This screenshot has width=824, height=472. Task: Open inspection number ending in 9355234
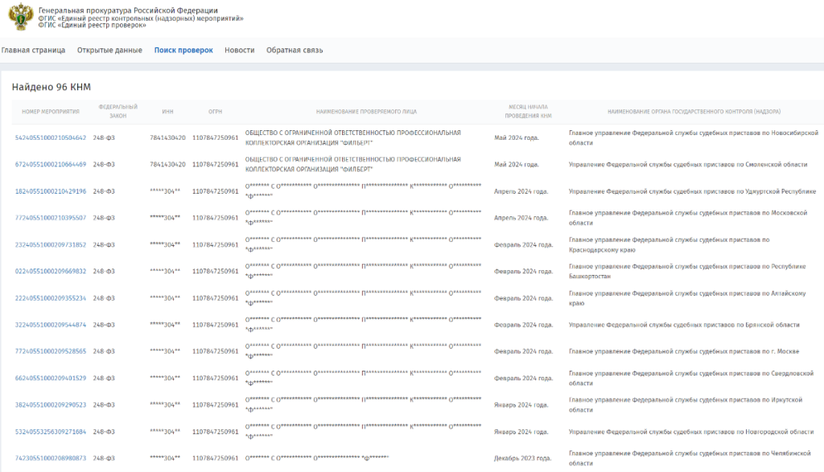click(x=51, y=298)
